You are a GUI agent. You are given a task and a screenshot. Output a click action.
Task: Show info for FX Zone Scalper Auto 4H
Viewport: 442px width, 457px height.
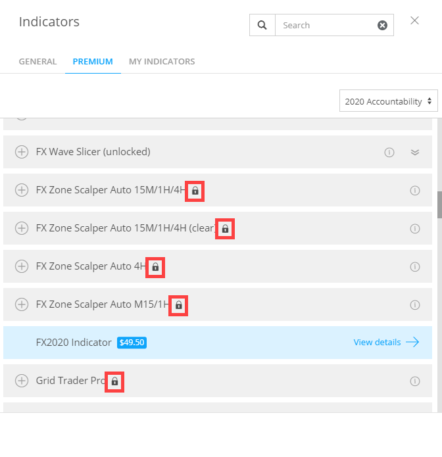pos(414,267)
